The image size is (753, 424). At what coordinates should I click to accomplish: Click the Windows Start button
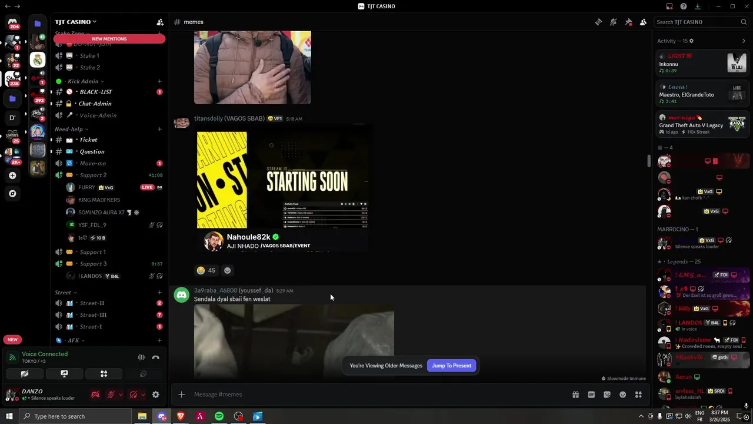pyautogui.click(x=9, y=416)
